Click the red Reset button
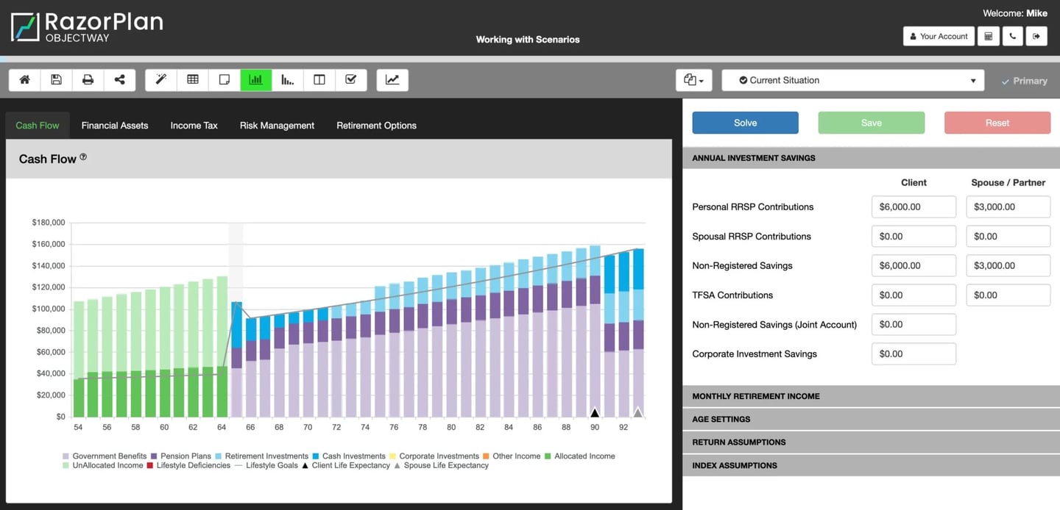 997,123
